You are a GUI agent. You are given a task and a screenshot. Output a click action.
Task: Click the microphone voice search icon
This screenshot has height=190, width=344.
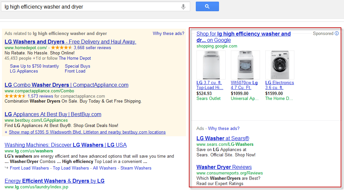(183, 7)
